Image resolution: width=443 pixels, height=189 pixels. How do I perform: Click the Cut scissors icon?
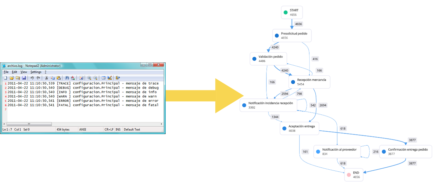point(47,78)
